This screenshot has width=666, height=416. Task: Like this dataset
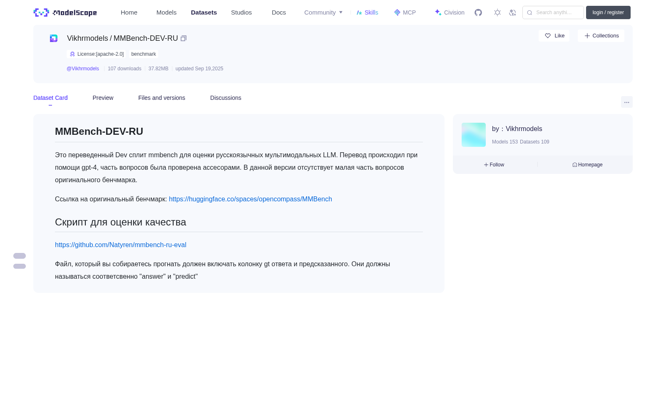coord(554,36)
